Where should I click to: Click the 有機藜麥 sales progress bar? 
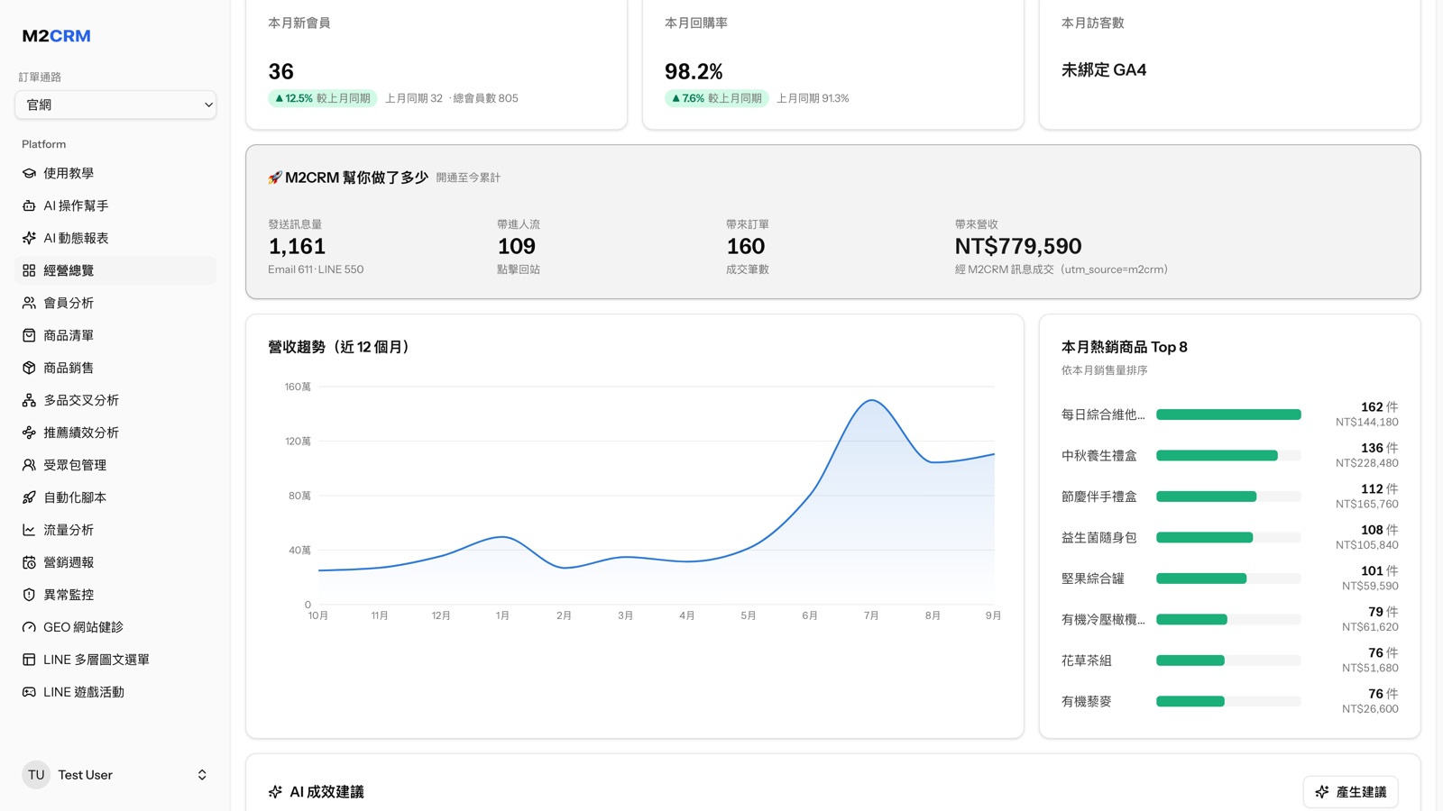[x=1228, y=701]
